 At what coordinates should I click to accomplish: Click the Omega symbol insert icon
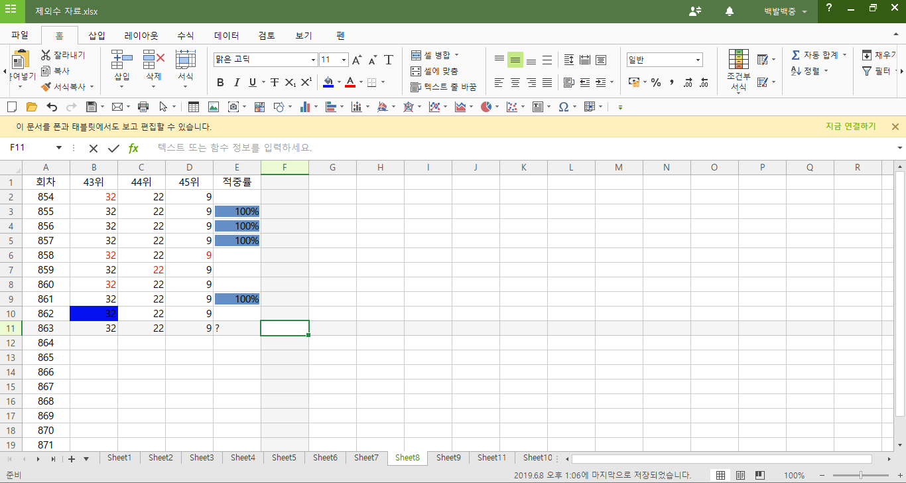[x=563, y=107]
